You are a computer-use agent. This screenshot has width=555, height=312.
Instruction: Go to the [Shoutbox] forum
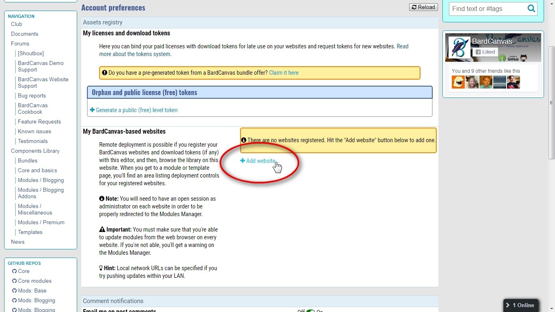pyautogui.click(x=31, y=53)
